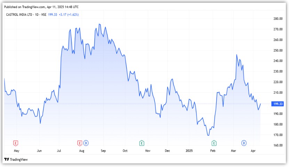
Task: Click the 230.00 price axis label
Action: pyautogui.click(x=278, y=71)
